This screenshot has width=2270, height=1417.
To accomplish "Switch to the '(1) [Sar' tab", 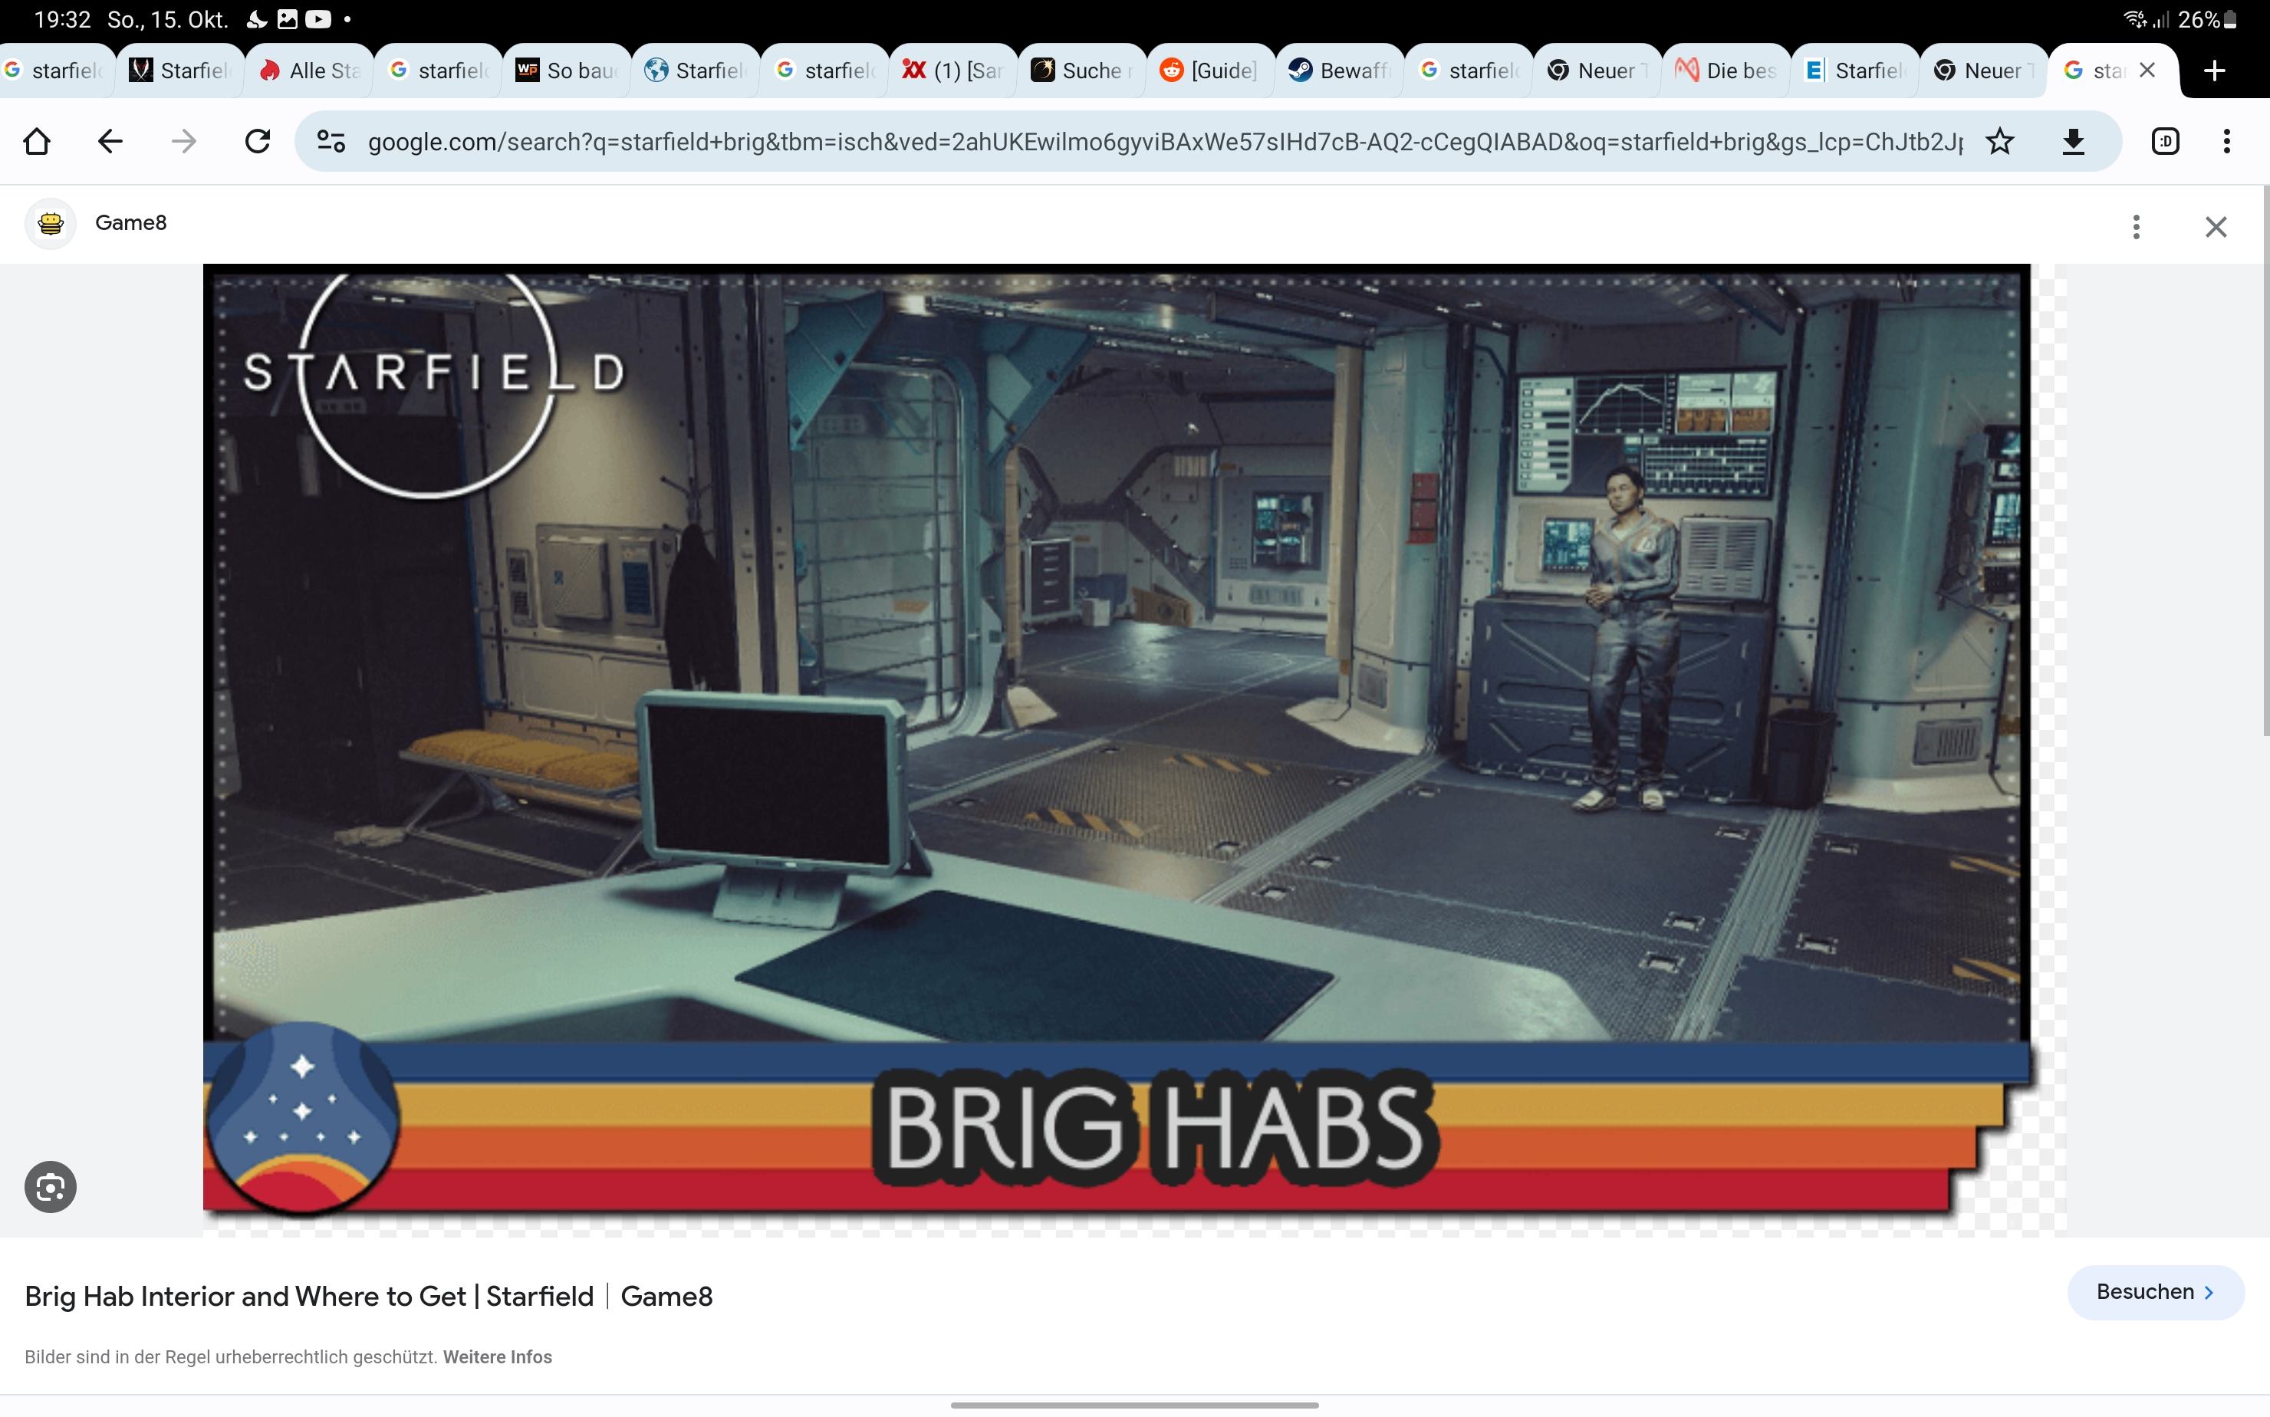I will [953, 71].
